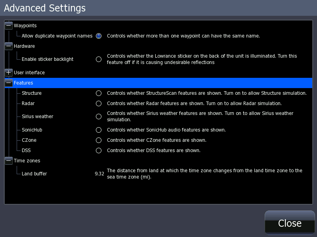The height and width of the screenshot is (237, 317).
Task: Collapse the Features section
Action: click(x=8, y=83)
